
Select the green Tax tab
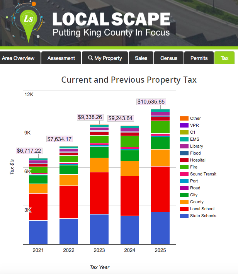click(224, 58)
